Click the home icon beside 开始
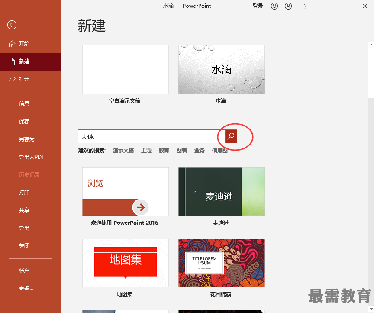 [12, 44]
